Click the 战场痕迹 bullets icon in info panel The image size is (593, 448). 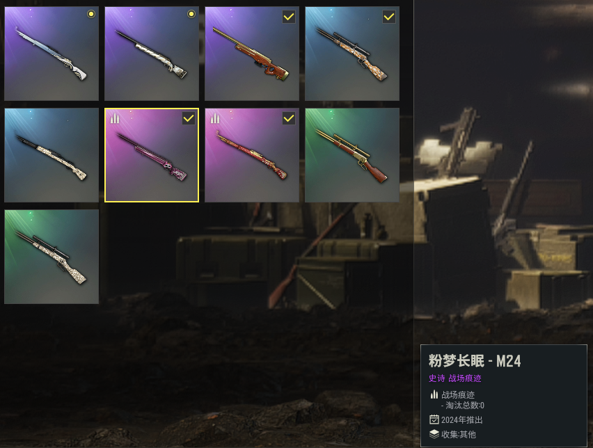pyautogui.click(x=434, y=394)
